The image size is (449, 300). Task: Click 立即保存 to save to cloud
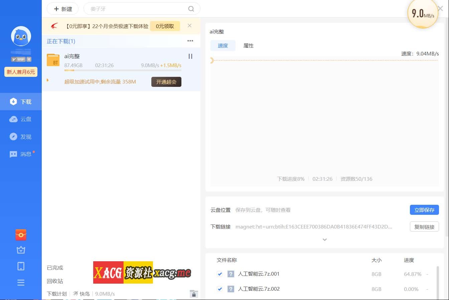[424, 210]
